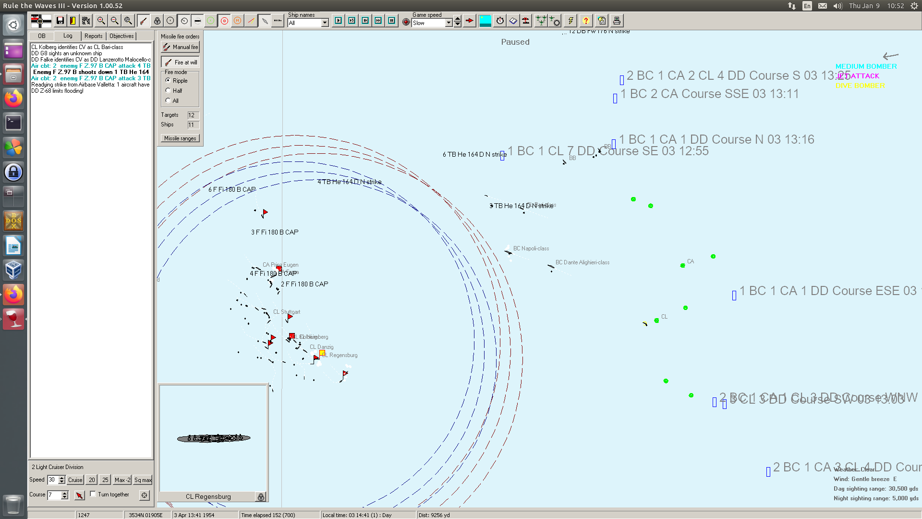Click the stopwatch toolbar icon
This screenshot has height=519, width=922.
pos(500,21)
